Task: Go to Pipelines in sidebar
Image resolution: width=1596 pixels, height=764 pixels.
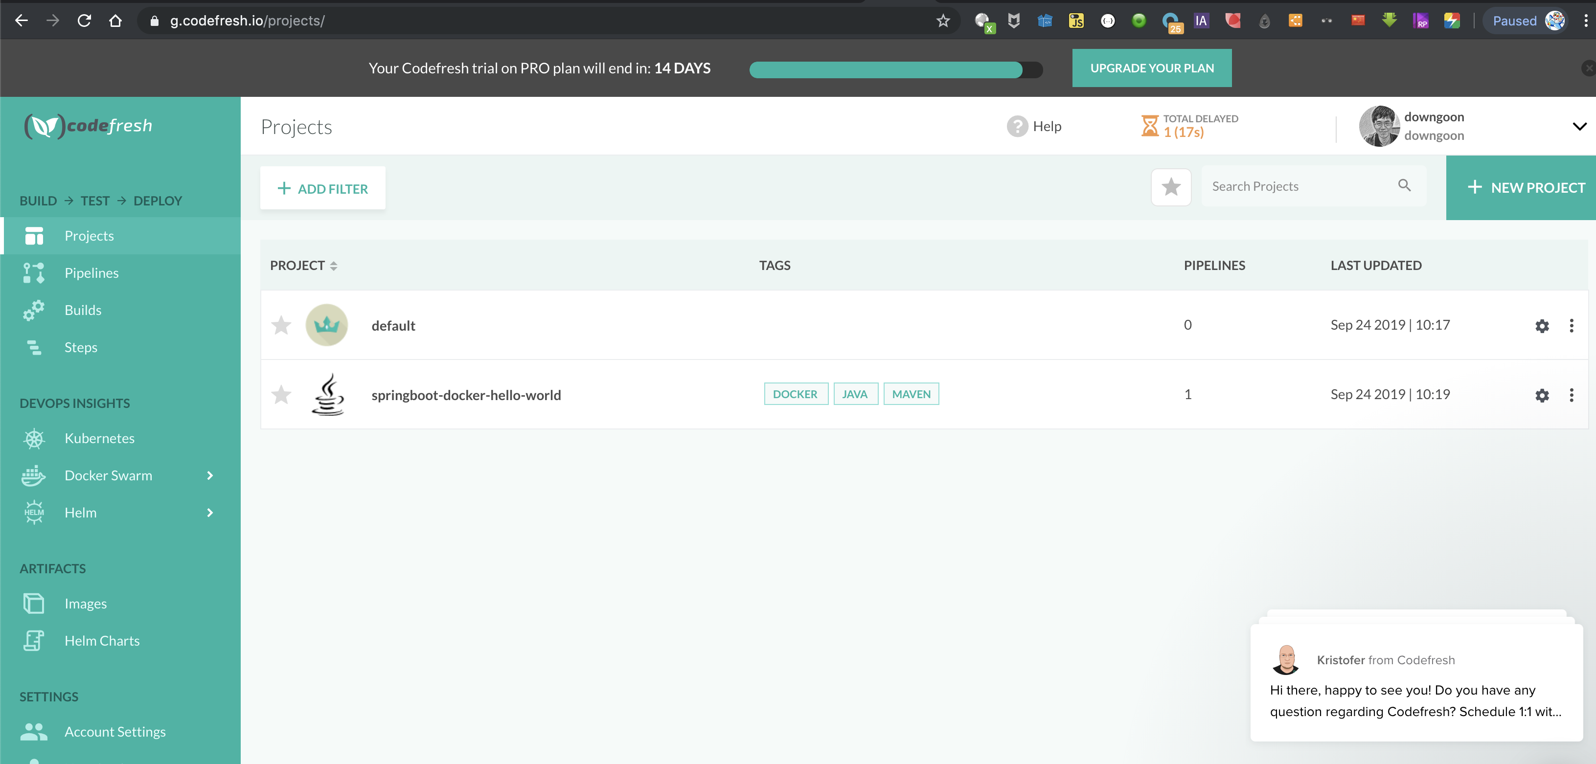Action: point(91,273)
